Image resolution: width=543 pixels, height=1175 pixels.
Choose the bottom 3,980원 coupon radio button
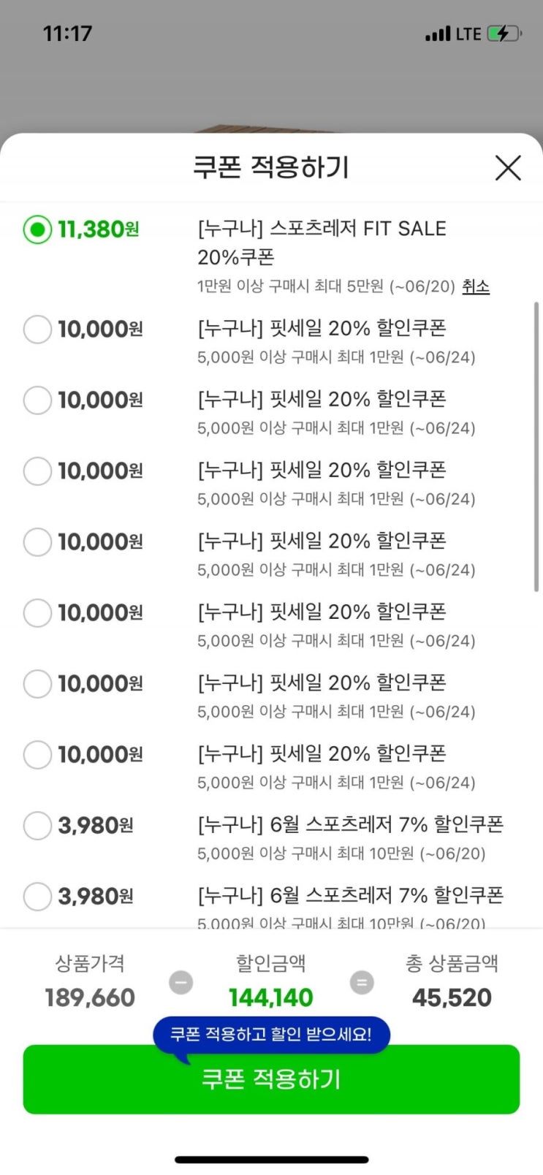coord(37,897)
